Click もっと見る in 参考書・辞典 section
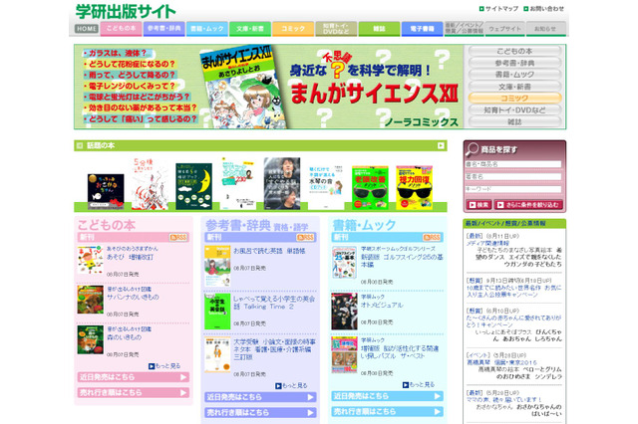Viewport: 638px width, 424px height. pyautogui.click(x=291, y=386)
